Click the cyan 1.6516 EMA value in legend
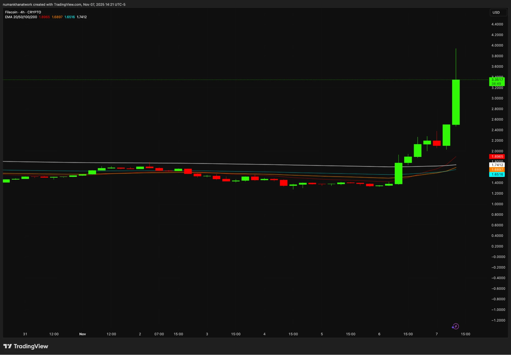This screenshot has height=355, width=511. point(70,17)
